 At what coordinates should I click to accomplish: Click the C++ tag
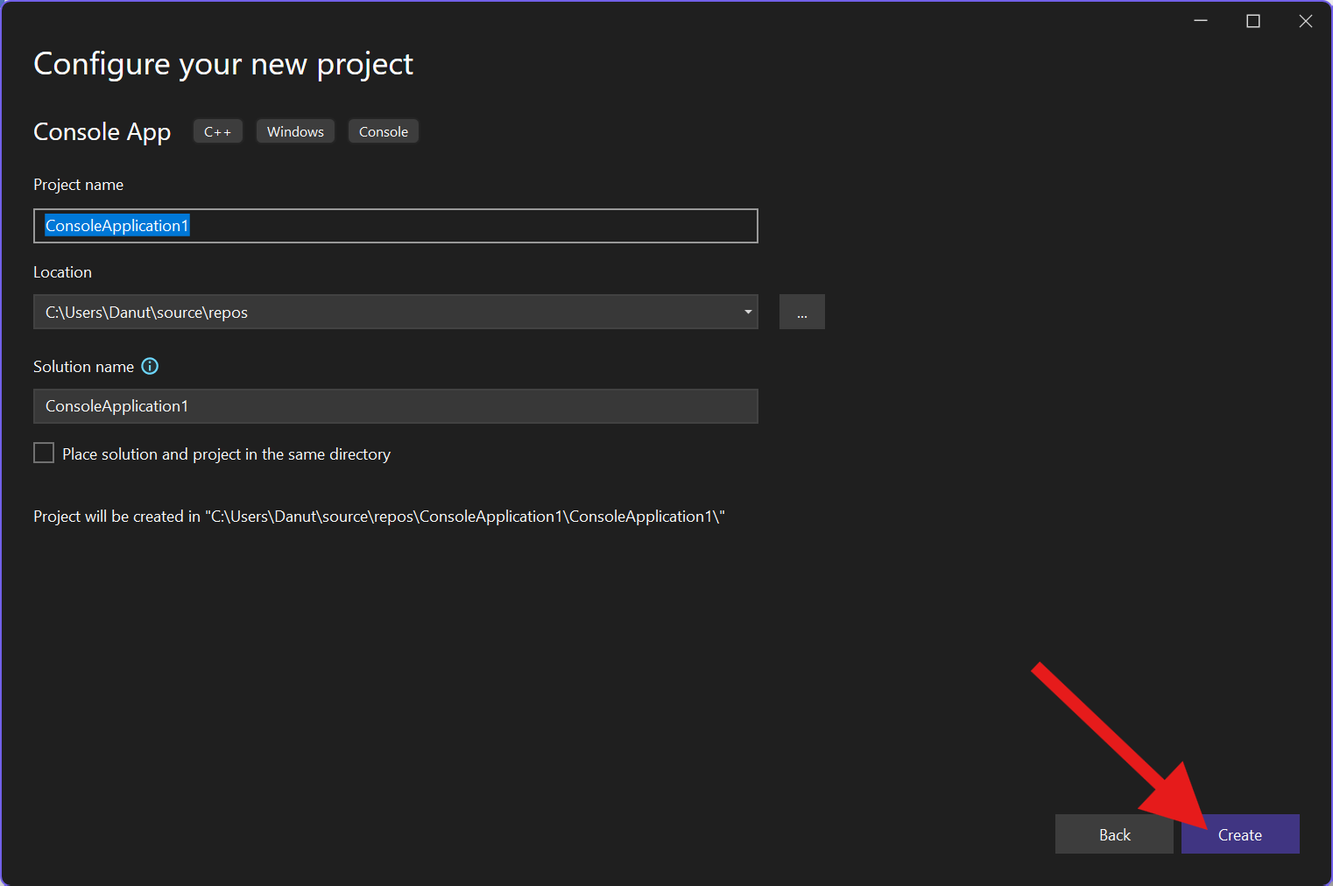point(218,131)
